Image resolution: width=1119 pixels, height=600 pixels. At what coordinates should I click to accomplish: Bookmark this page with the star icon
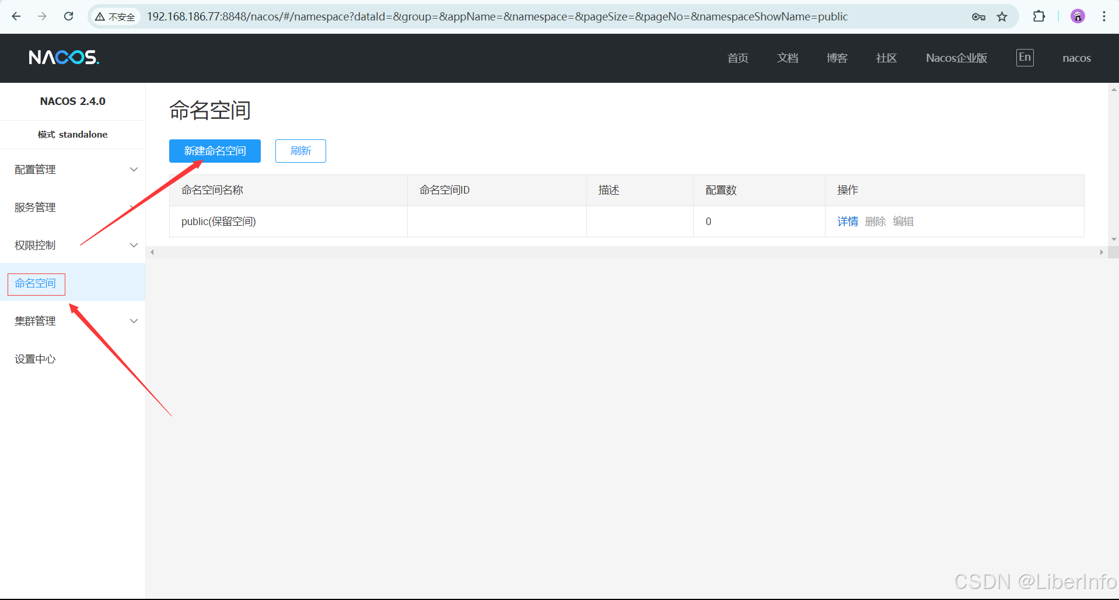(1002, 17)
